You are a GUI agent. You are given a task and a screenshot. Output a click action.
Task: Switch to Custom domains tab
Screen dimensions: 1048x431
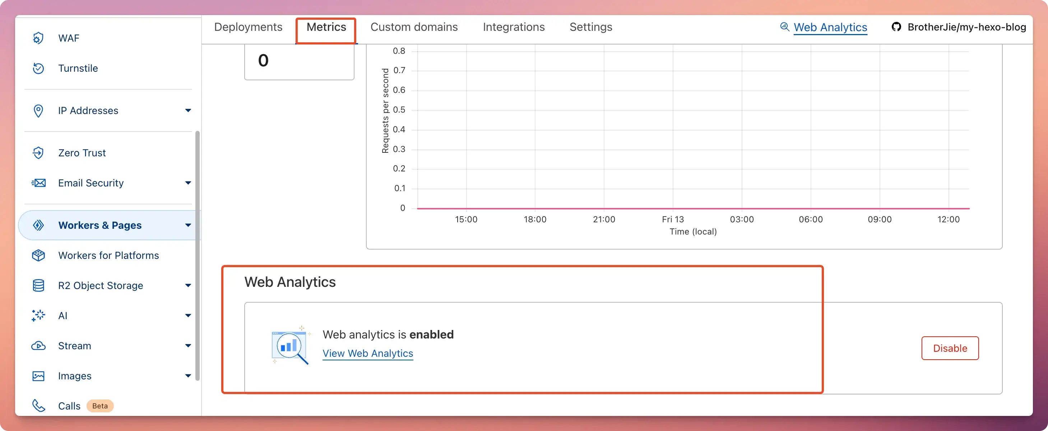[414, 27]
